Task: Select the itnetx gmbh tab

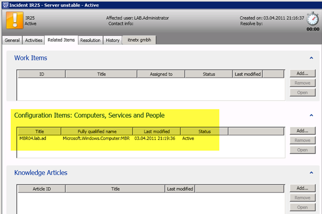Action: click(x=139, y=40)
